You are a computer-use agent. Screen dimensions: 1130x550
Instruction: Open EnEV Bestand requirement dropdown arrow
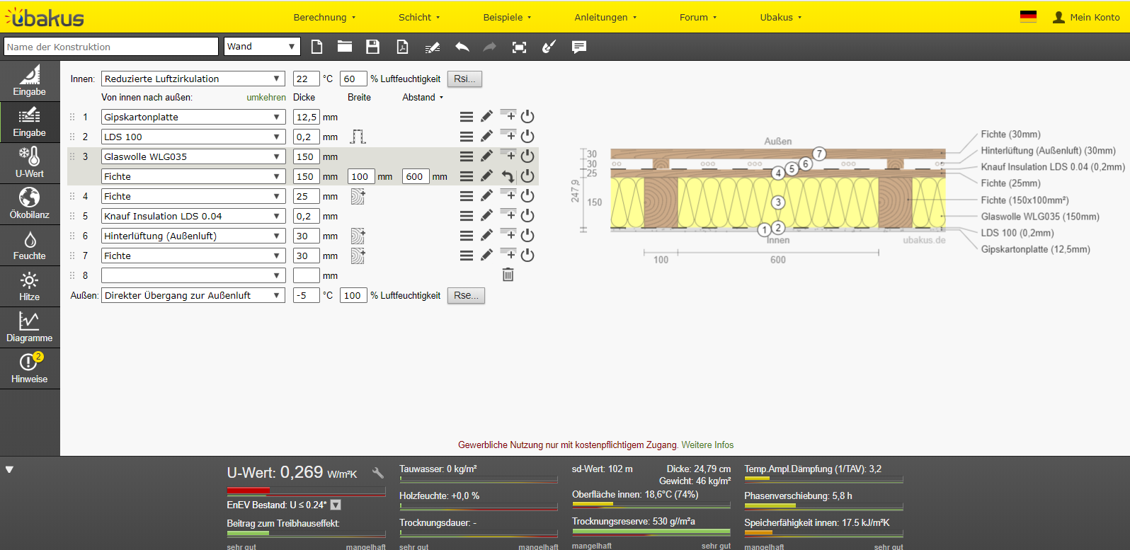tap(336, 505)
